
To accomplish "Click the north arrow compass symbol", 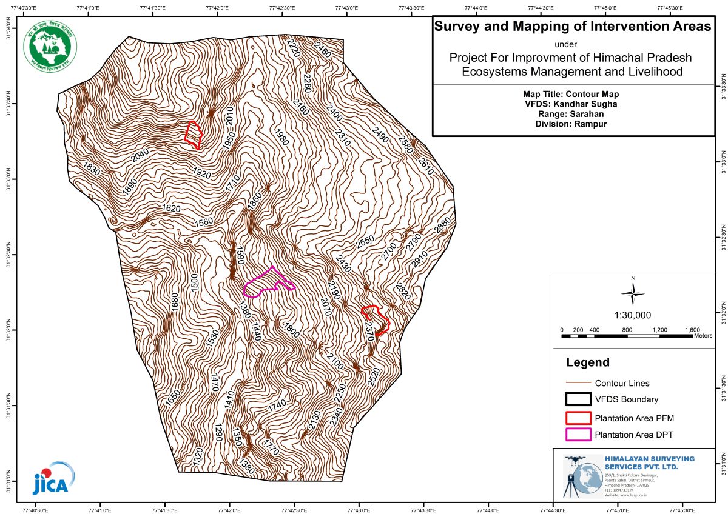I will pos(633,293).
